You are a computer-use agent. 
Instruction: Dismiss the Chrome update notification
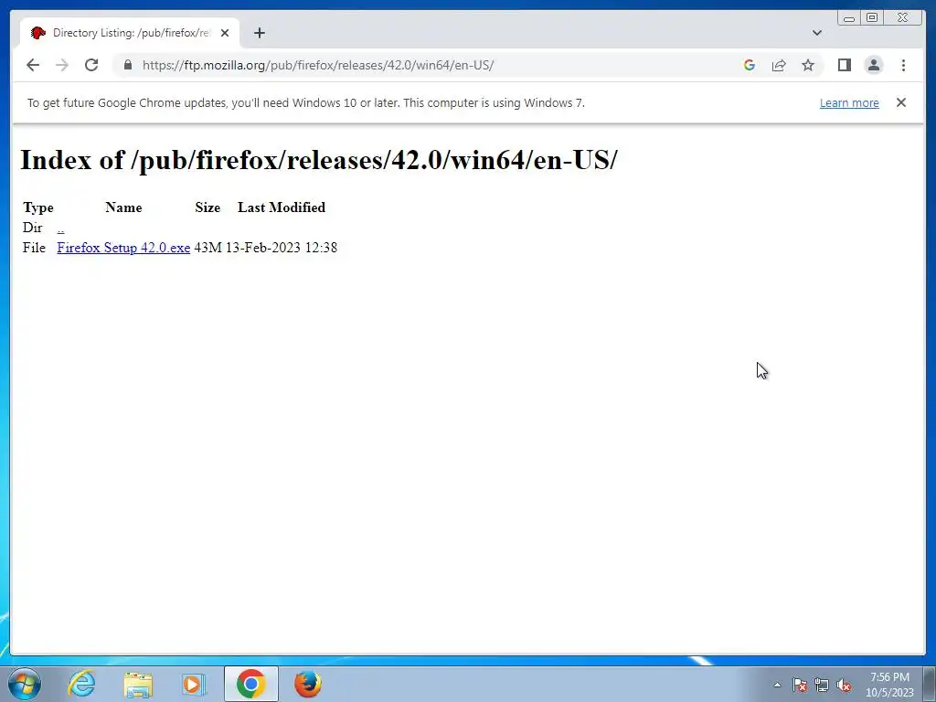pyautogui.click(x=900, y=102)
